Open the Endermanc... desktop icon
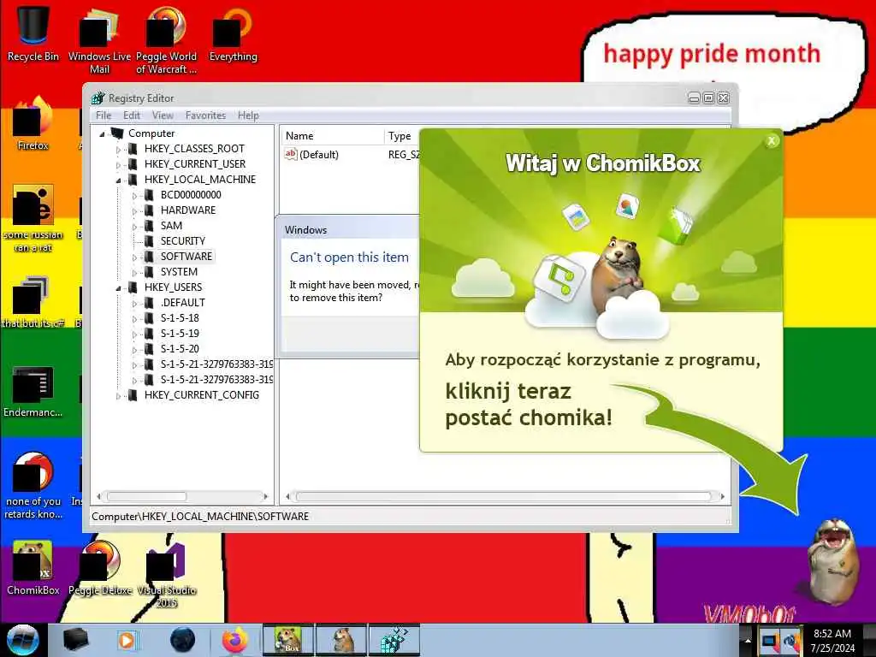 pyautogui.click(x=33, y=391)
